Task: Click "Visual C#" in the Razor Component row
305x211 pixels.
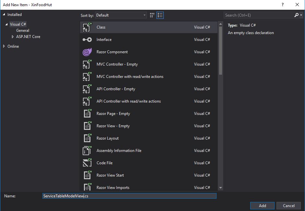Action: point(202,52)
